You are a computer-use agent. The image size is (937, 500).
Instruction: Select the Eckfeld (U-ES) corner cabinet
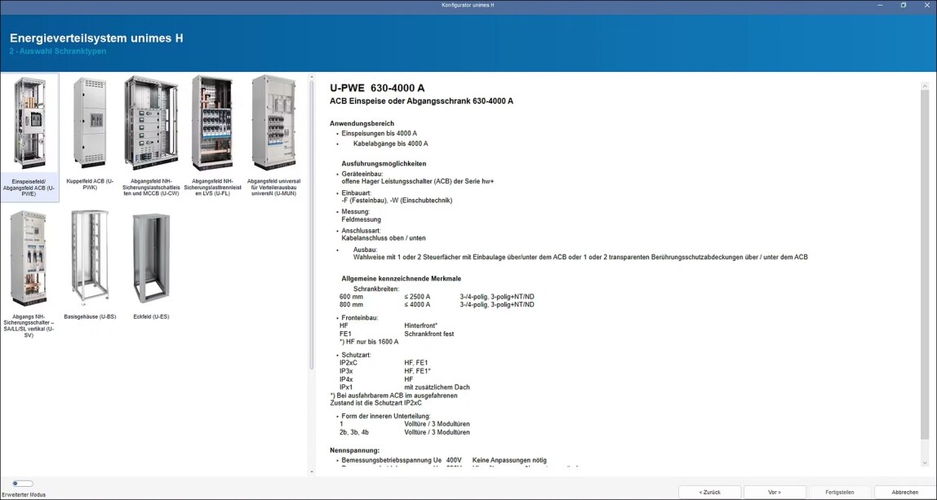tap(150, 259)
